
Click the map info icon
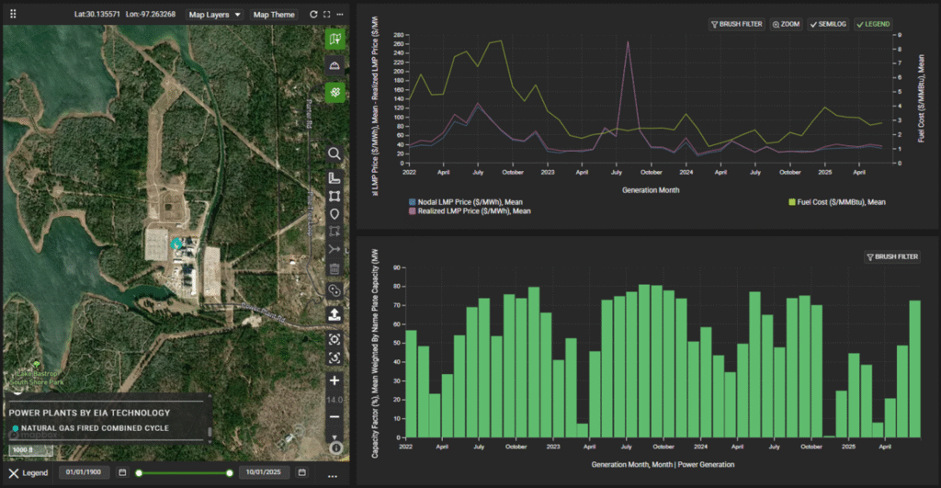tap(335, 448)
